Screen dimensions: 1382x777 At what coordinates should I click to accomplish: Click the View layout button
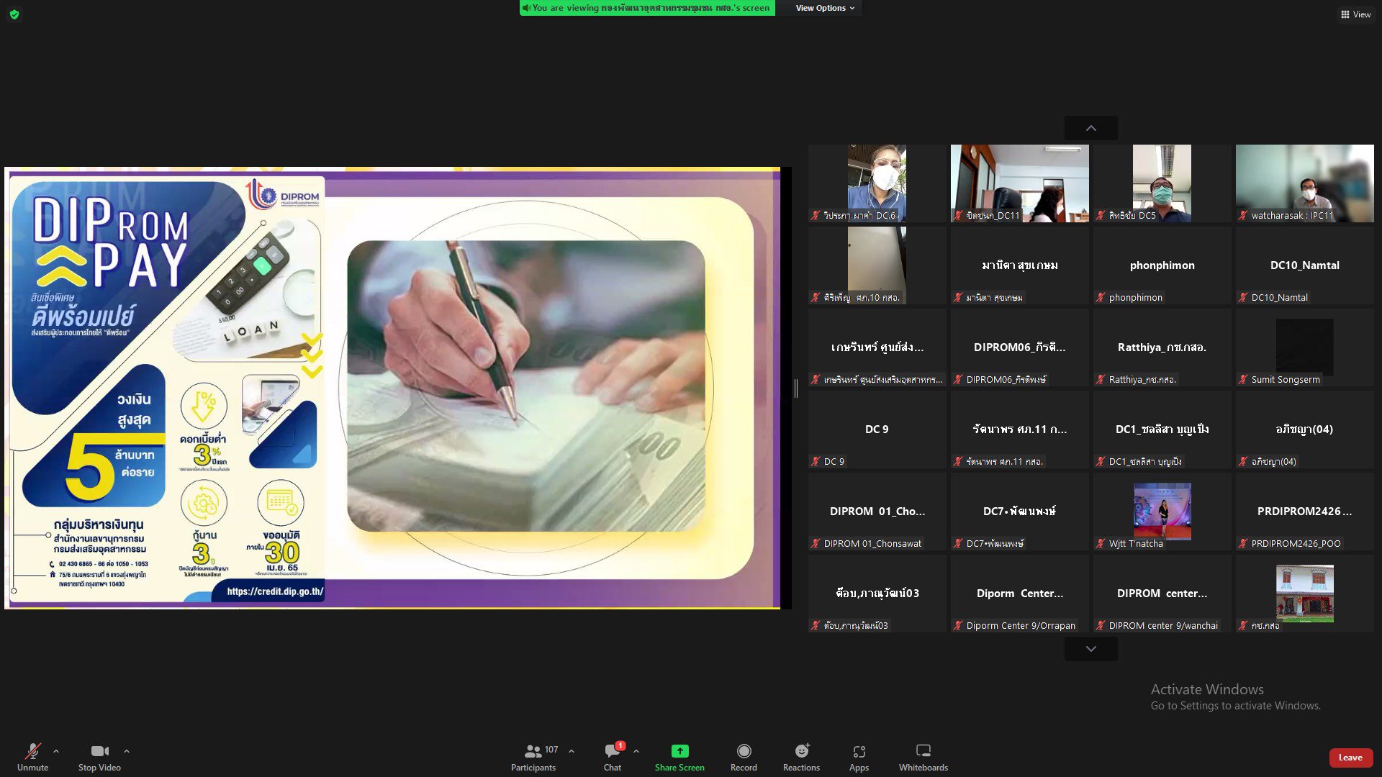coord(1355,14)
